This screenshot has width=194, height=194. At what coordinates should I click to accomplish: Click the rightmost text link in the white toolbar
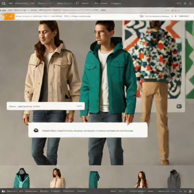184,16
